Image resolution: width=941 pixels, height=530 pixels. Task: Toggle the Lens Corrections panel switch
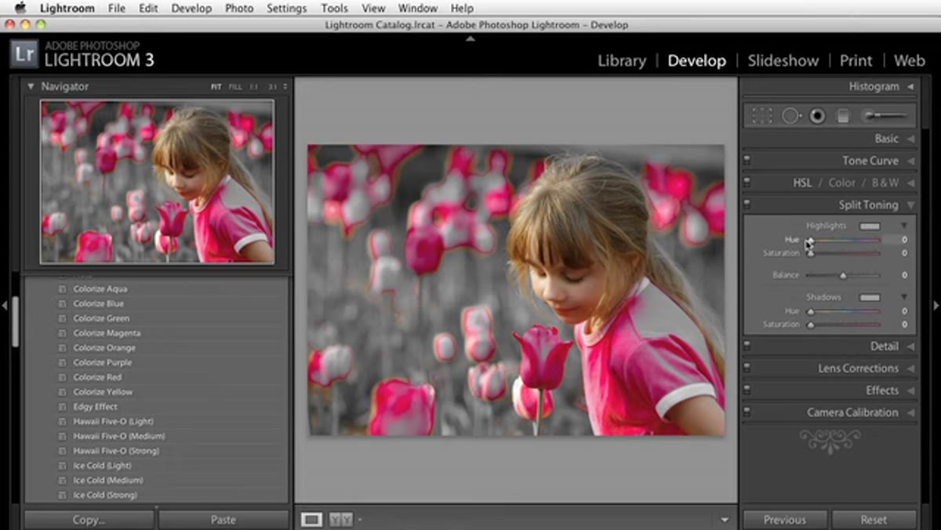click(x=747, y=368)
